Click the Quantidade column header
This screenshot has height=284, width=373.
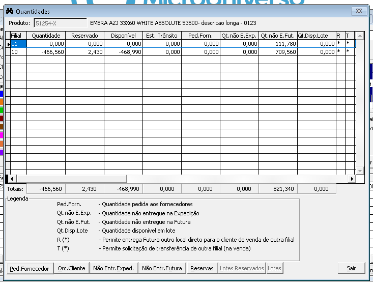[46, 36]
